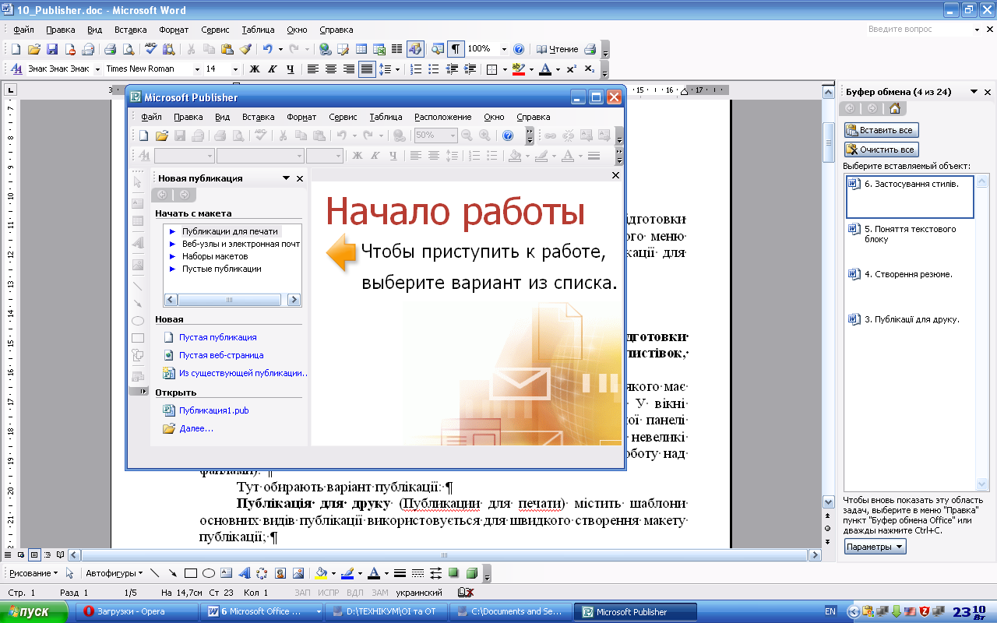Open Расположение menu in Publisher

[x=442, y=117]
